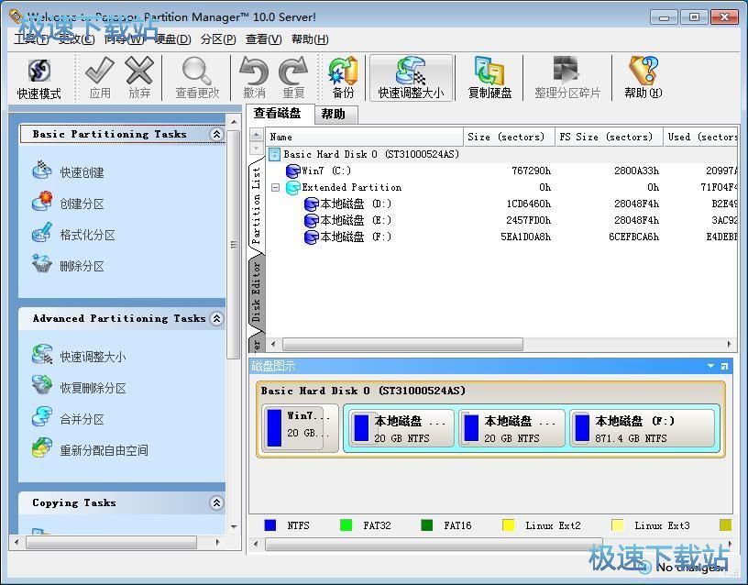The image size is (748, 585).
Task: Sort by Size (sectors) column header
Action: (x=509, y=137)
